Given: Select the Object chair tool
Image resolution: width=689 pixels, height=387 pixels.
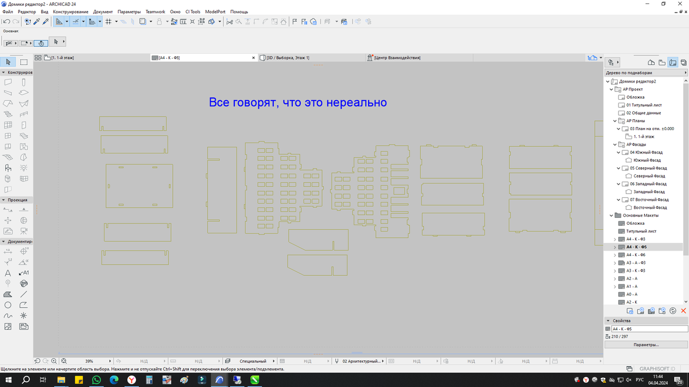Looking at the screenshot, I should tap(8, 168).
